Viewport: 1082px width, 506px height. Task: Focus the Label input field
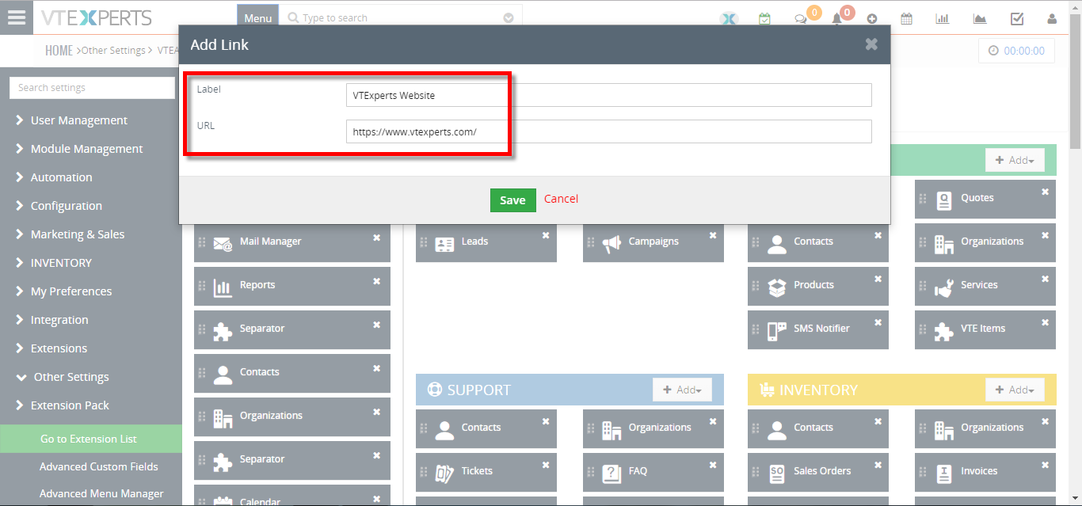[x=609, y=95]
